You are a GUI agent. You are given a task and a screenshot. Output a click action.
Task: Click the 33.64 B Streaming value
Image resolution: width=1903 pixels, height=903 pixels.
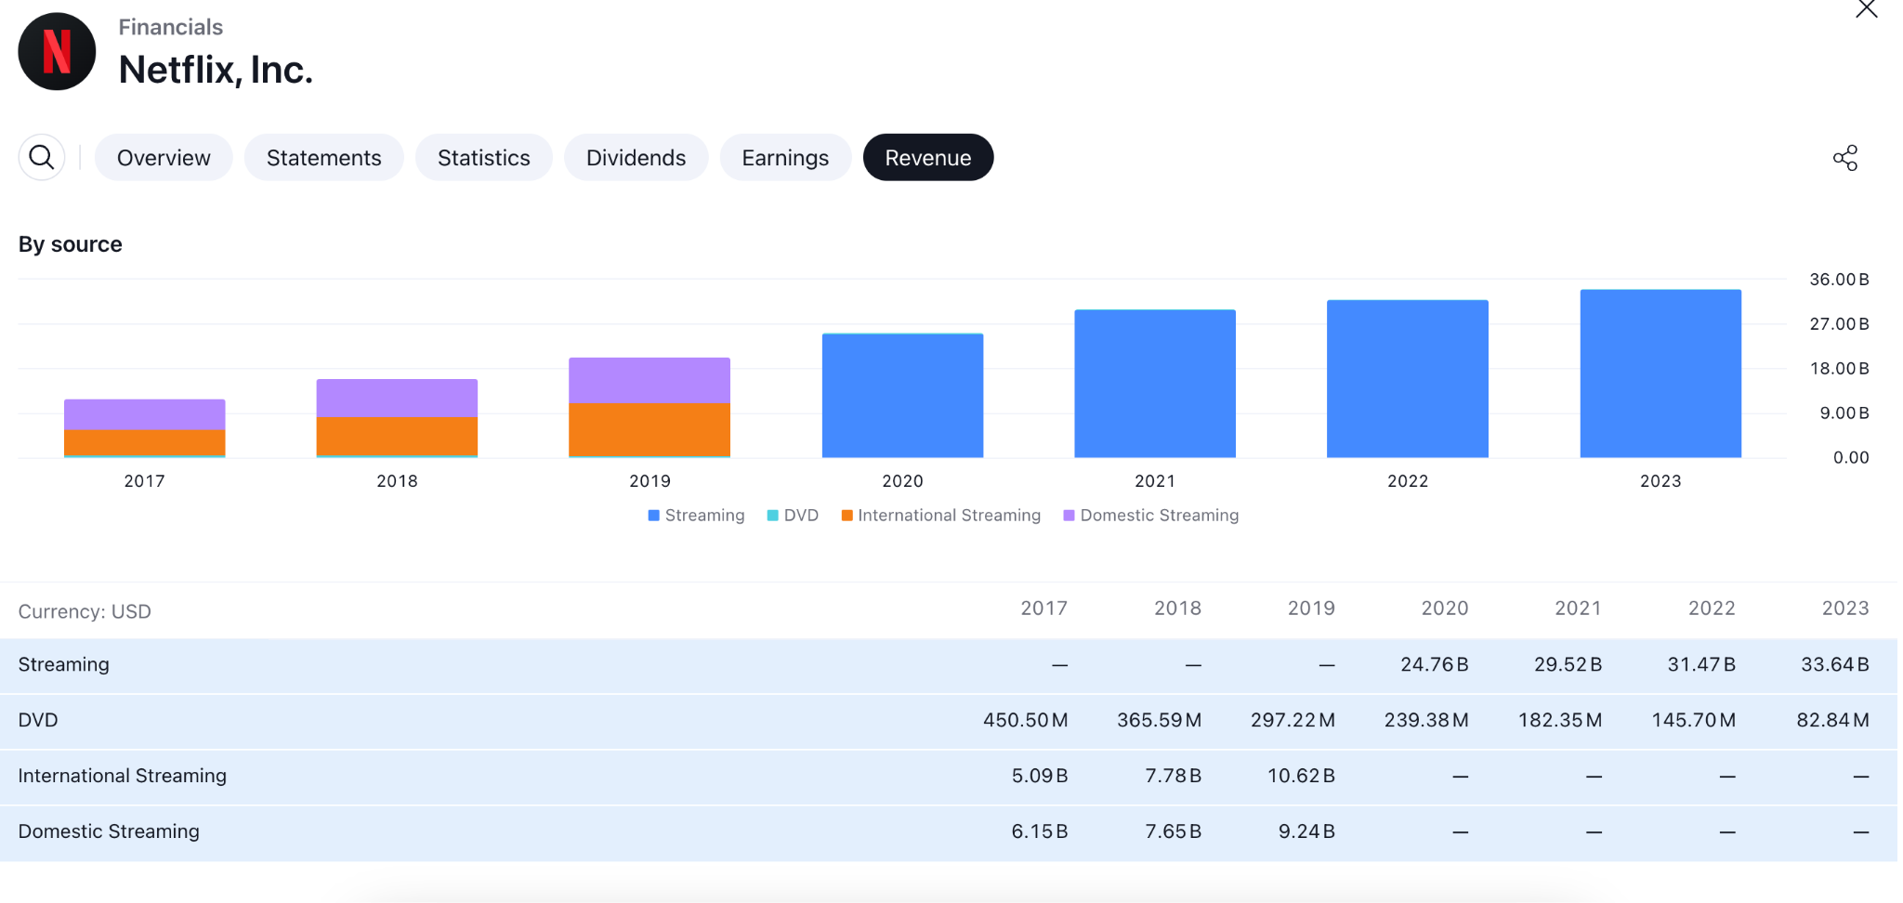pyautogui.click(x=1835, y=664)
